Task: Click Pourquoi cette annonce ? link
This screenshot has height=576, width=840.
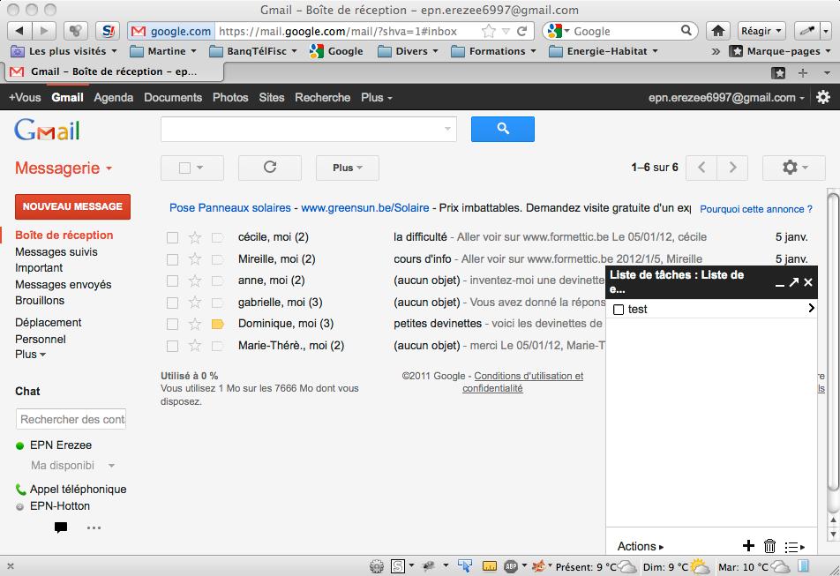Action: (756, 209)
